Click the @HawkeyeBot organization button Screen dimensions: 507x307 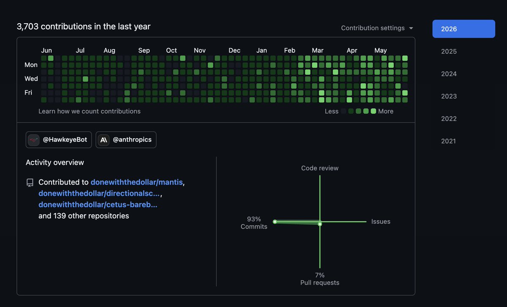click(x=59, y=140)
